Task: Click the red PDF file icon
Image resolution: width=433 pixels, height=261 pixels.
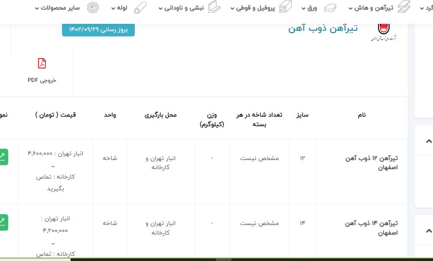Action: point(42,64)
